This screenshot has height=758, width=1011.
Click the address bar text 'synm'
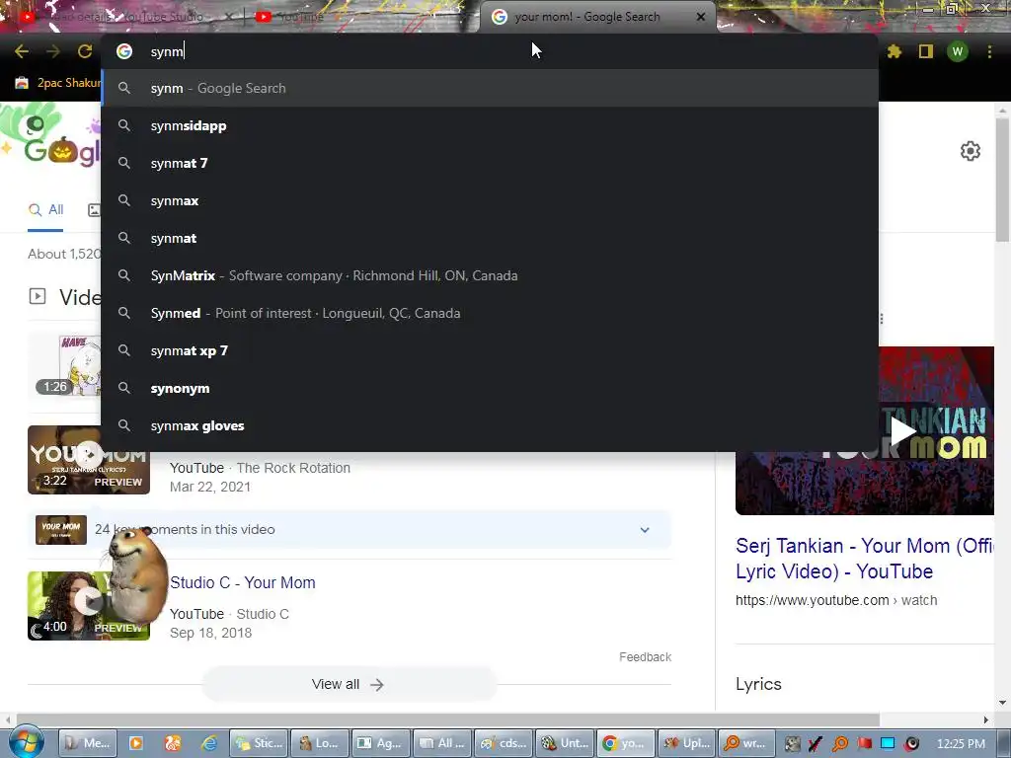tap(167, 51)
